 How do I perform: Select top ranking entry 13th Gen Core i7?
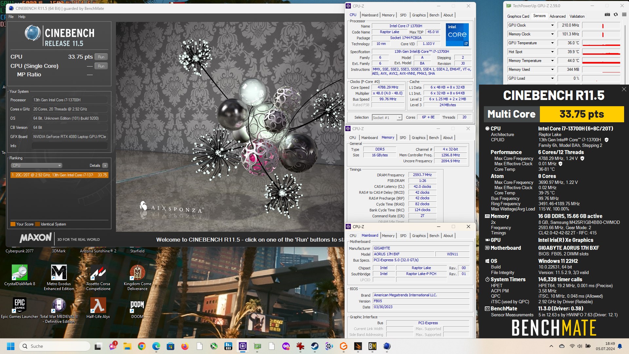coord(59,175)
